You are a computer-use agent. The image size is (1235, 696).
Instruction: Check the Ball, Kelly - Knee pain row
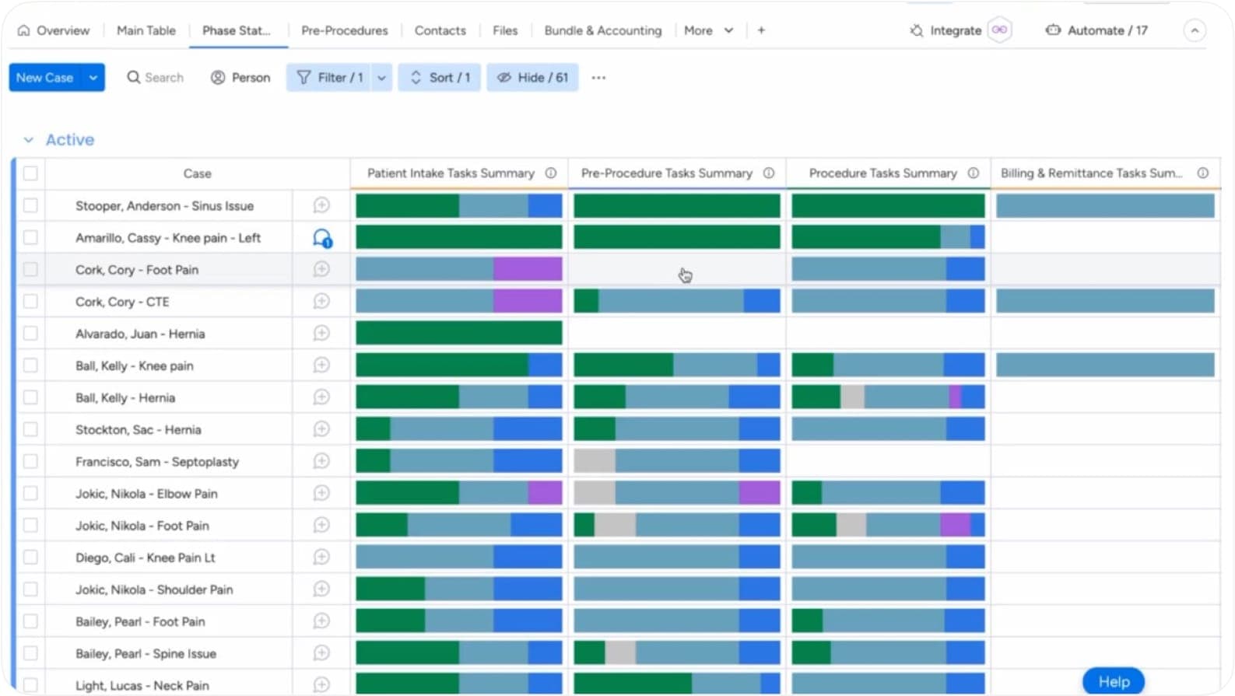30,365
